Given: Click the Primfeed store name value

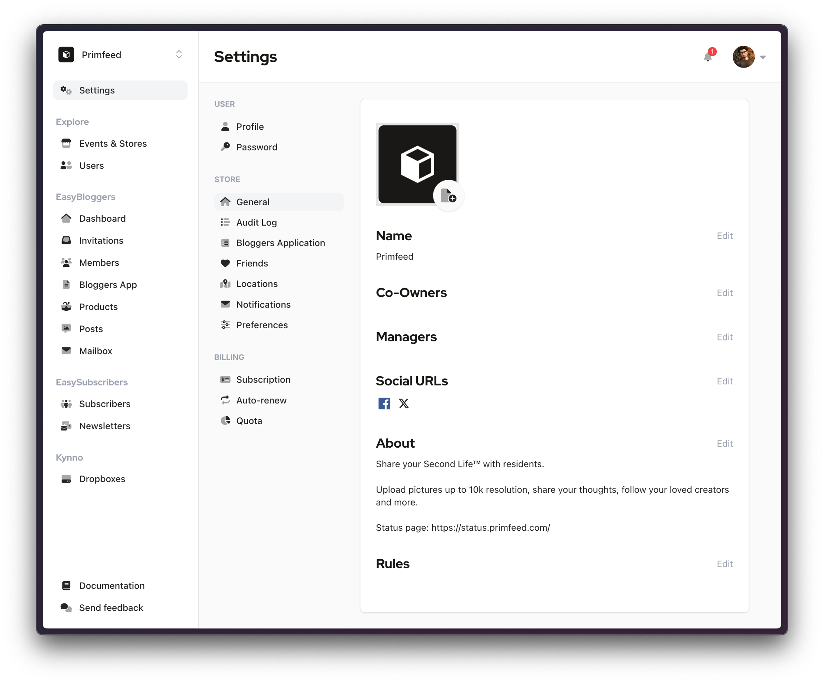Looking at the screenshot, I should (394, 256).
